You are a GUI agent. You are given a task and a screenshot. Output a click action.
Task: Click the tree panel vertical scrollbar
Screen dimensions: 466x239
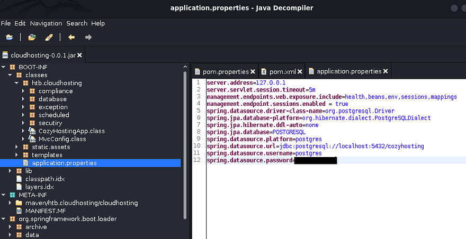[185, 143]
